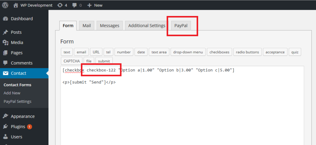Viewport: 316px width, 145px height.
Task: Insert a text tag
Action: (67, 52)
